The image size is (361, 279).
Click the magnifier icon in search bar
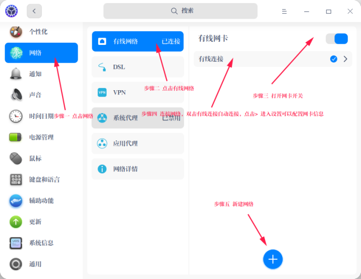click(174, 11)
